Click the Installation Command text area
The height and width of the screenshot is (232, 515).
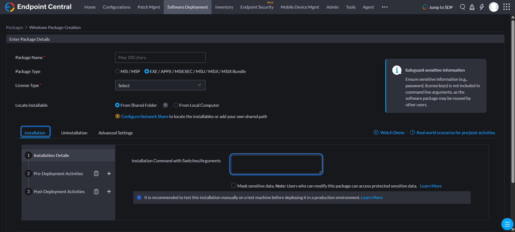(x=276, y=164)
